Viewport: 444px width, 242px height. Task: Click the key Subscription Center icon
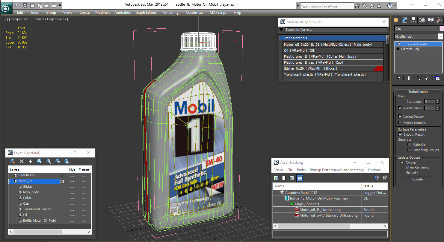click(x=365, y=6)
